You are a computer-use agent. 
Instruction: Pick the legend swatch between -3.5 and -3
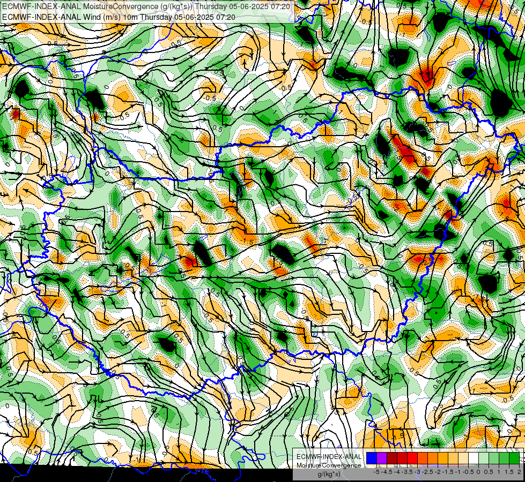[412, 458]
